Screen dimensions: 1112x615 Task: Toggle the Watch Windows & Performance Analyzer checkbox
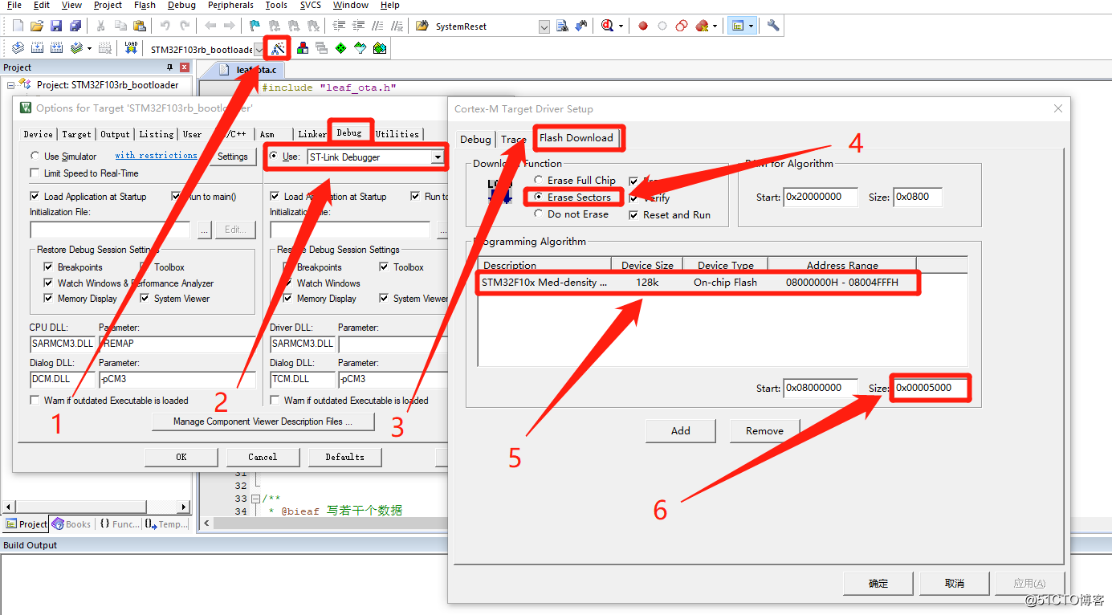[48, 283]
